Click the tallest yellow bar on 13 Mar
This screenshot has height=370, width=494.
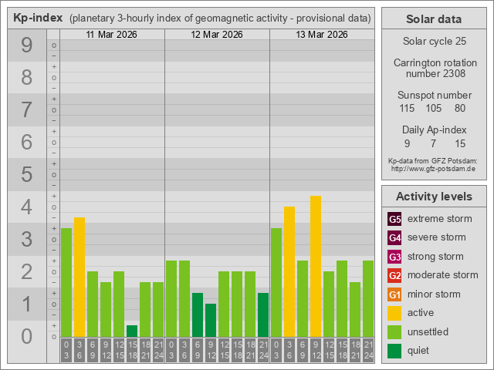pos(316,266)
